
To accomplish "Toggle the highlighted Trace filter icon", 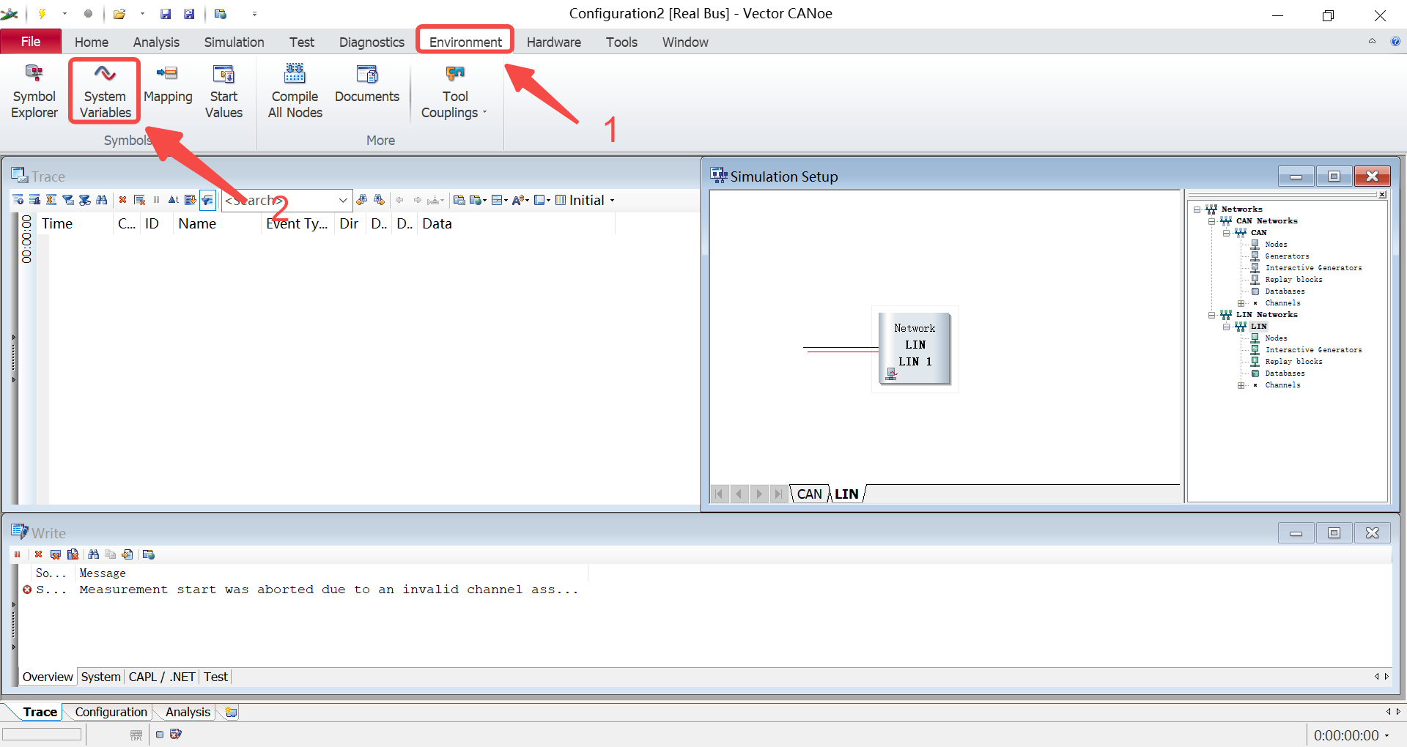I will pyautogui.click(x=207, y=200).
